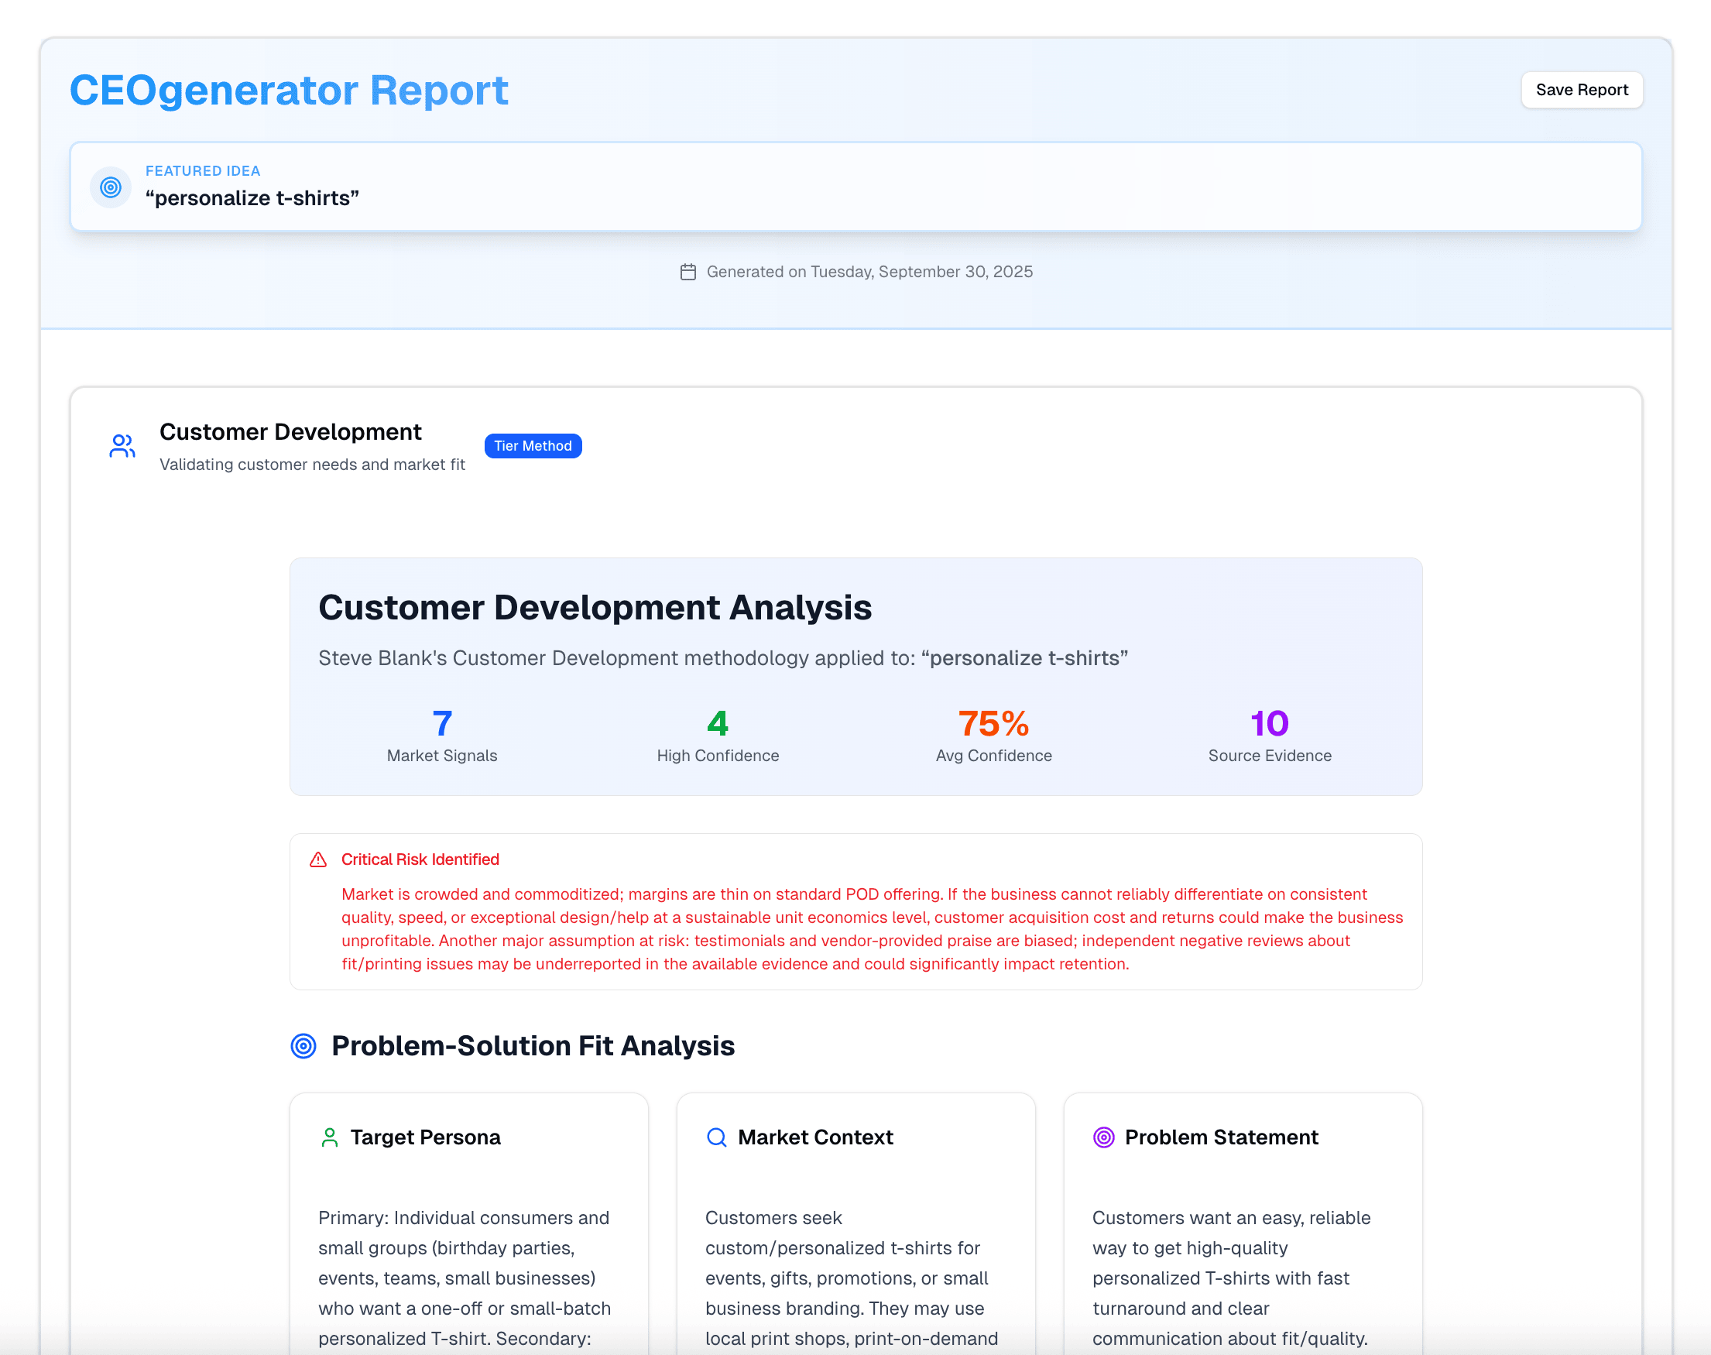Select the Customer Development Analysis heading
The width and height of the screenshot is (1711, 1355).
click(x=595, y=607)
